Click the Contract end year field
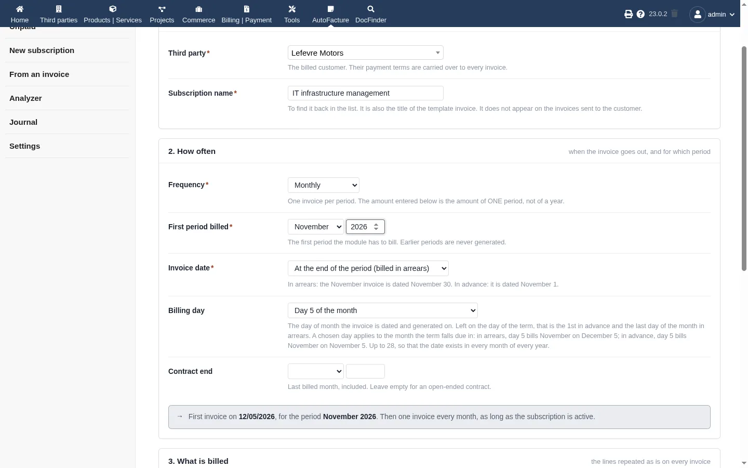The height and width of the screenshot is (468, 748). point(365,371)
